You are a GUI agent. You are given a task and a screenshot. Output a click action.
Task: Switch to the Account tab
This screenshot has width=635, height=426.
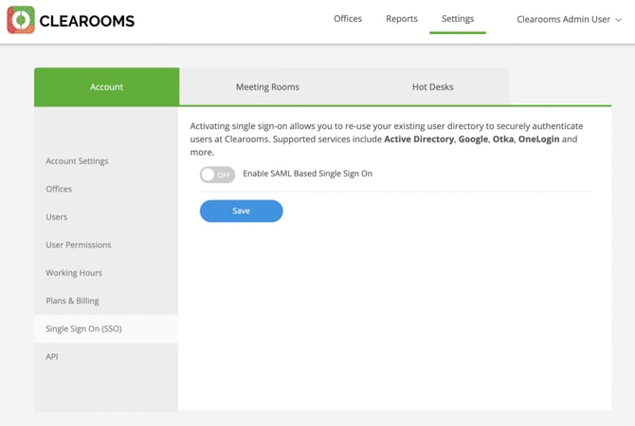click(106, 86)
